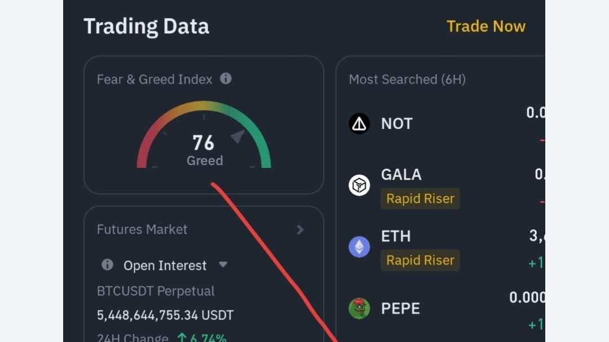Click the Open Interest info icon

click(107, 265)
